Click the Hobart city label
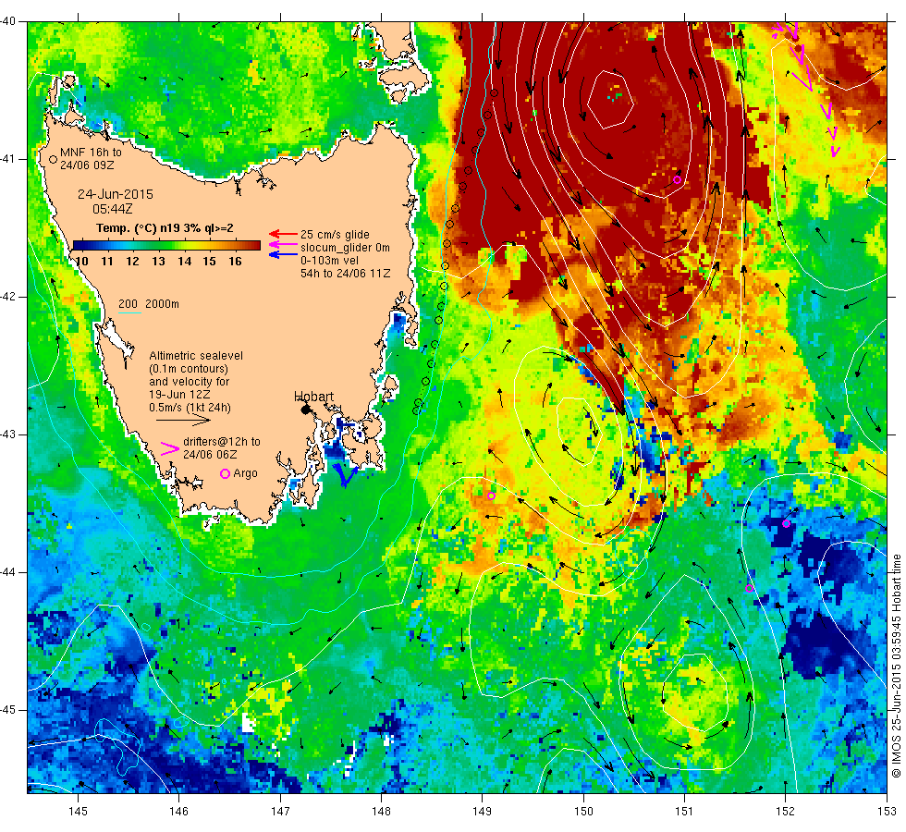 point(313,397)
